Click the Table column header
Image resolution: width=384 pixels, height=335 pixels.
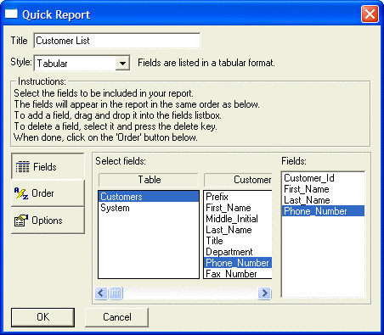coord(149,180)
